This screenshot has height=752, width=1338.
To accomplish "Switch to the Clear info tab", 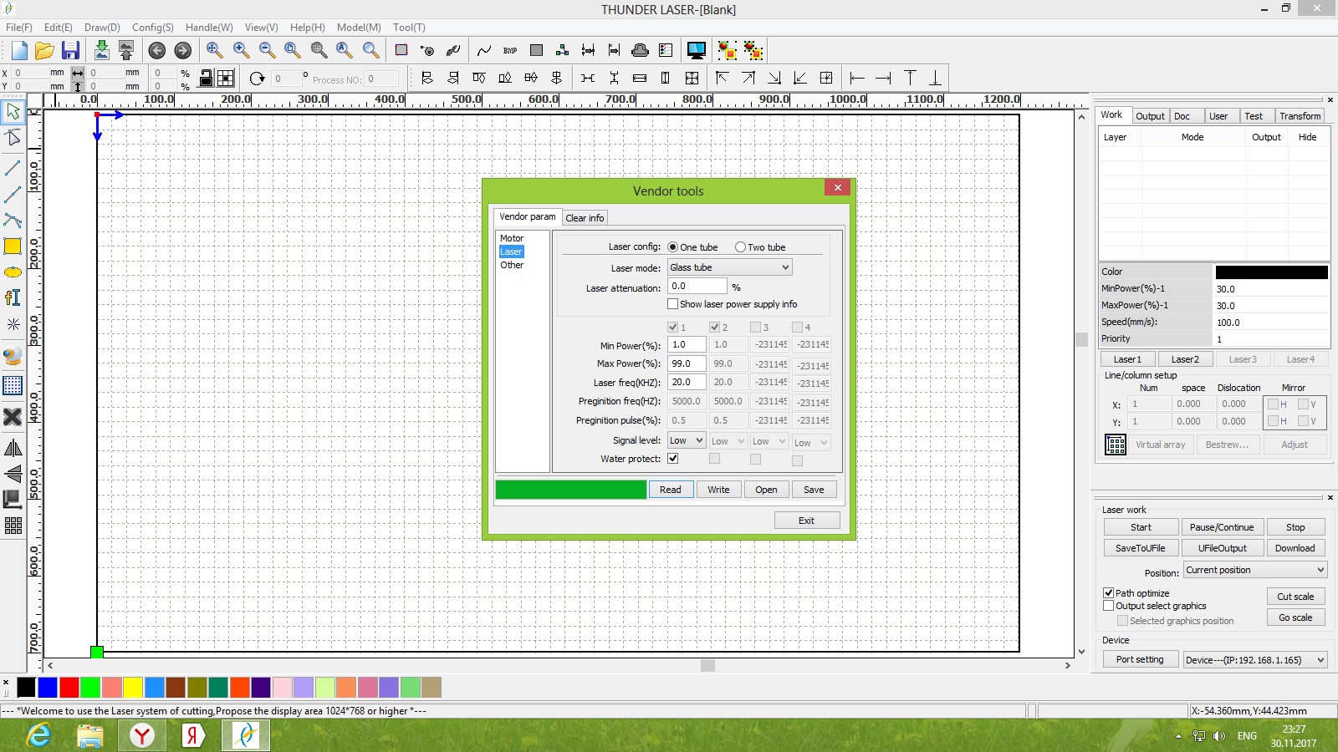I will pyautogui.click(x=585, y=218).
